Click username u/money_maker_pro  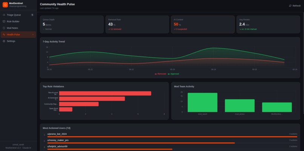coord(58,140)
